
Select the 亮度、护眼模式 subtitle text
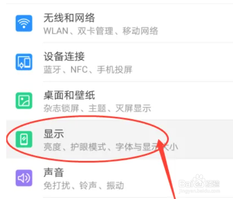[x=75, y=147]
